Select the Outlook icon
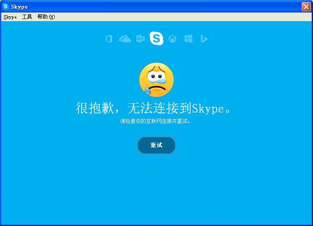The height and width of the screenshot is (226, 313). point(141,38)
